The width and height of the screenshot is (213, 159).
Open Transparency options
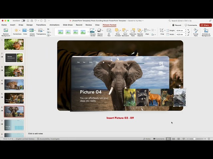pyautogui.click(x=40, y=30)
